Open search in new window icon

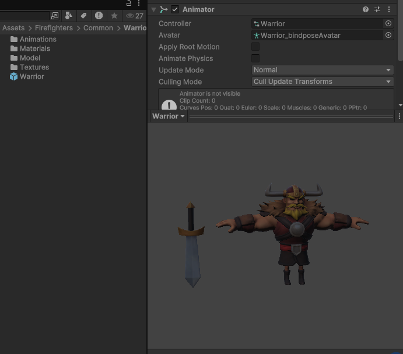click(55, 16)
